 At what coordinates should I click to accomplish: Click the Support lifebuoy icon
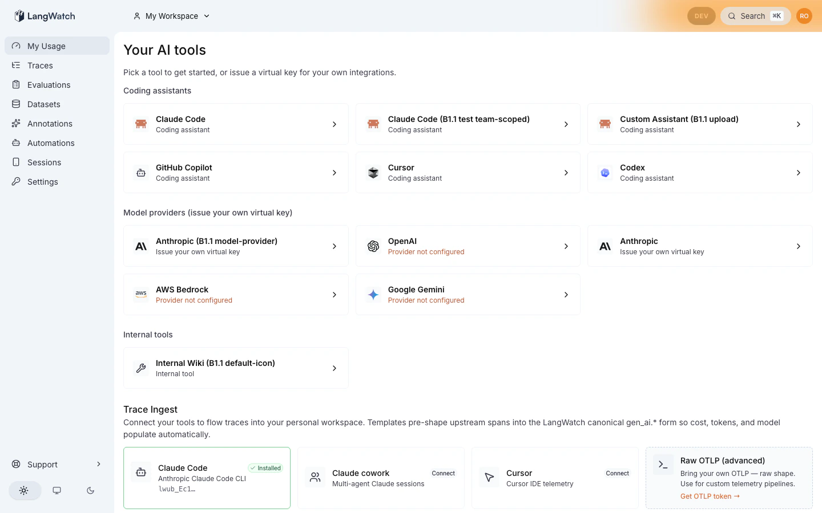pyautogui.click(x=16, y=465)
